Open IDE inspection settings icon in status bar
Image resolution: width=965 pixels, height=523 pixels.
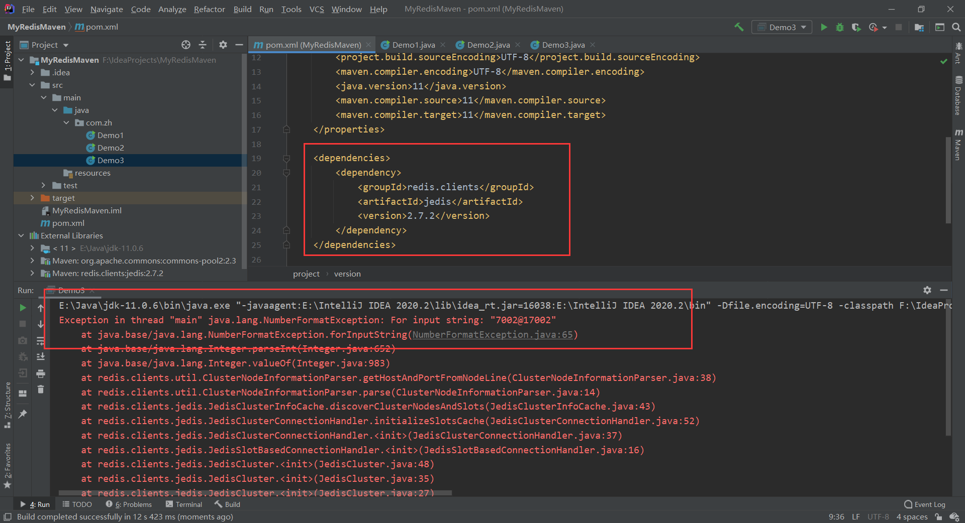pyautogui.click(x=954, y=517)
